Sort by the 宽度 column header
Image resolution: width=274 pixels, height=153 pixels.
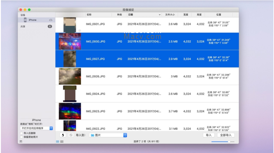point(186,15)
